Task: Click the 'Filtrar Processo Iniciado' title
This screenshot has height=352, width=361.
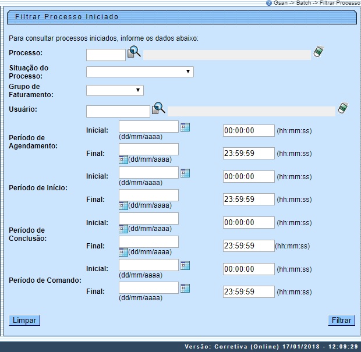Action: 67,17
